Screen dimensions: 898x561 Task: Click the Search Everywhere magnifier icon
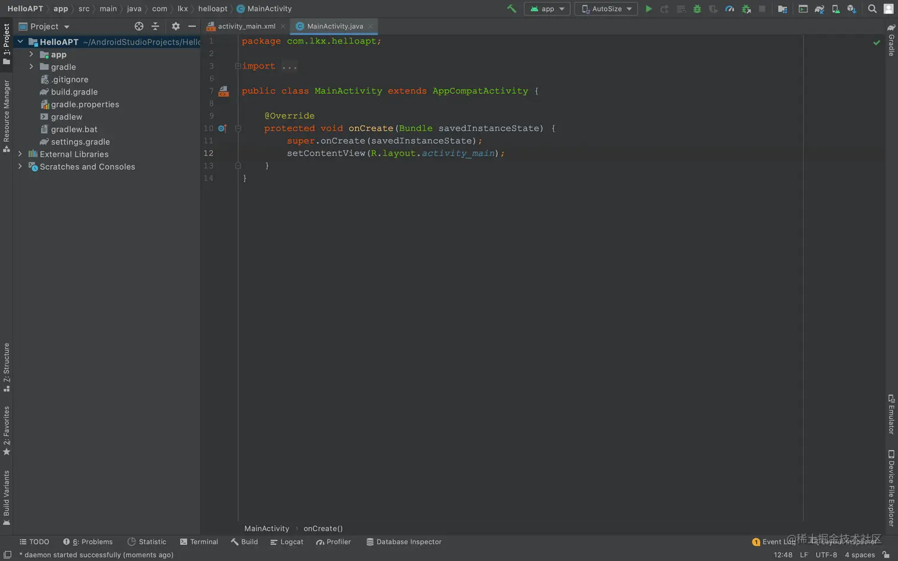[x=872, y=9]
